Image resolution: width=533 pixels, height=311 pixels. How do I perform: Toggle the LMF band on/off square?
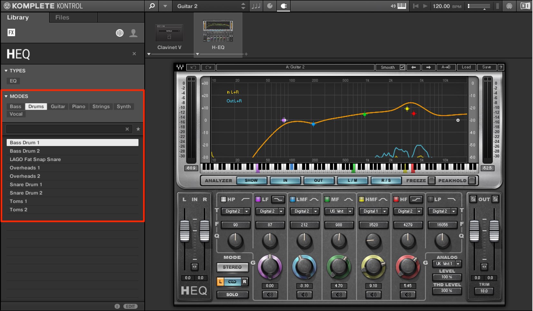(x=292, y=199)
